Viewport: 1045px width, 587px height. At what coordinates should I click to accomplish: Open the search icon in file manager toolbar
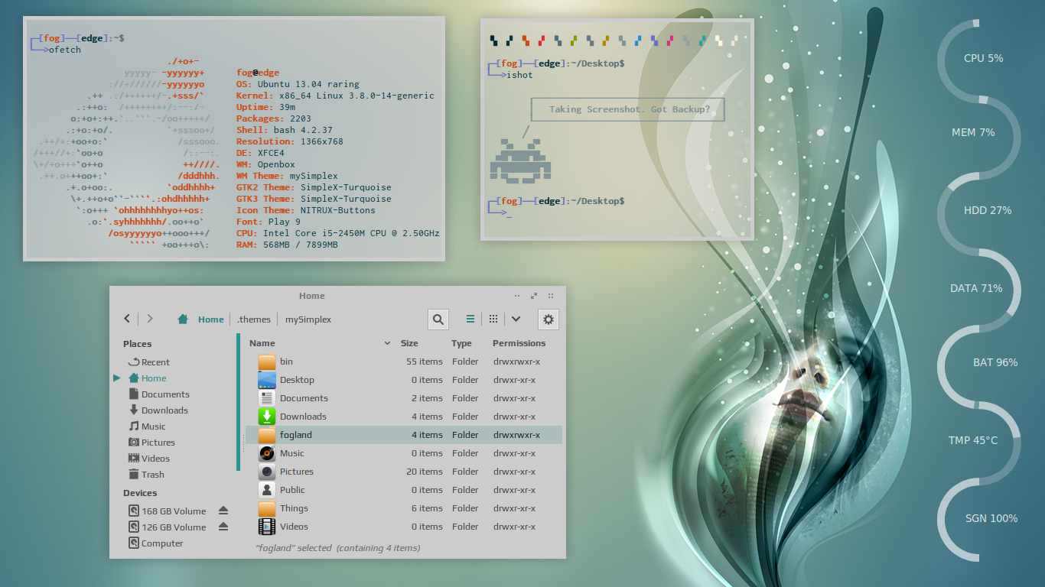pyautogui.click(x=438, y=319)
